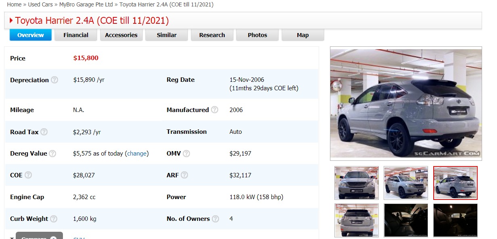Open MyBro Garage Pte Ltd breadcrumb link
The image size is (497, 239).
pyautogui.click(x=86, y=4)
